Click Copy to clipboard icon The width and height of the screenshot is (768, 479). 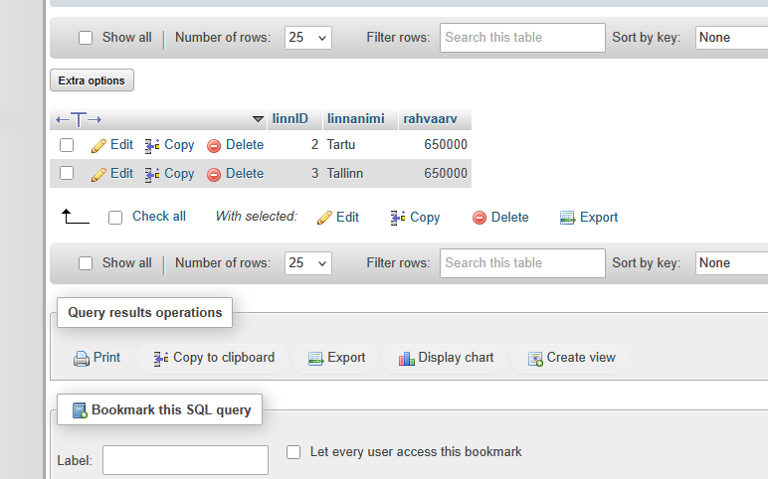(161, 359)
